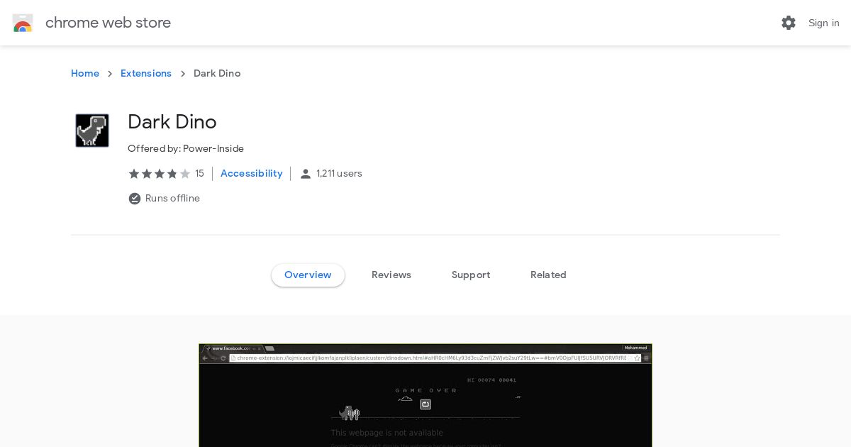The width and height of the screenshot is (851, 447).
Task: Select the Overview tab
Action: pyautogui.click(x=308, y=275)
